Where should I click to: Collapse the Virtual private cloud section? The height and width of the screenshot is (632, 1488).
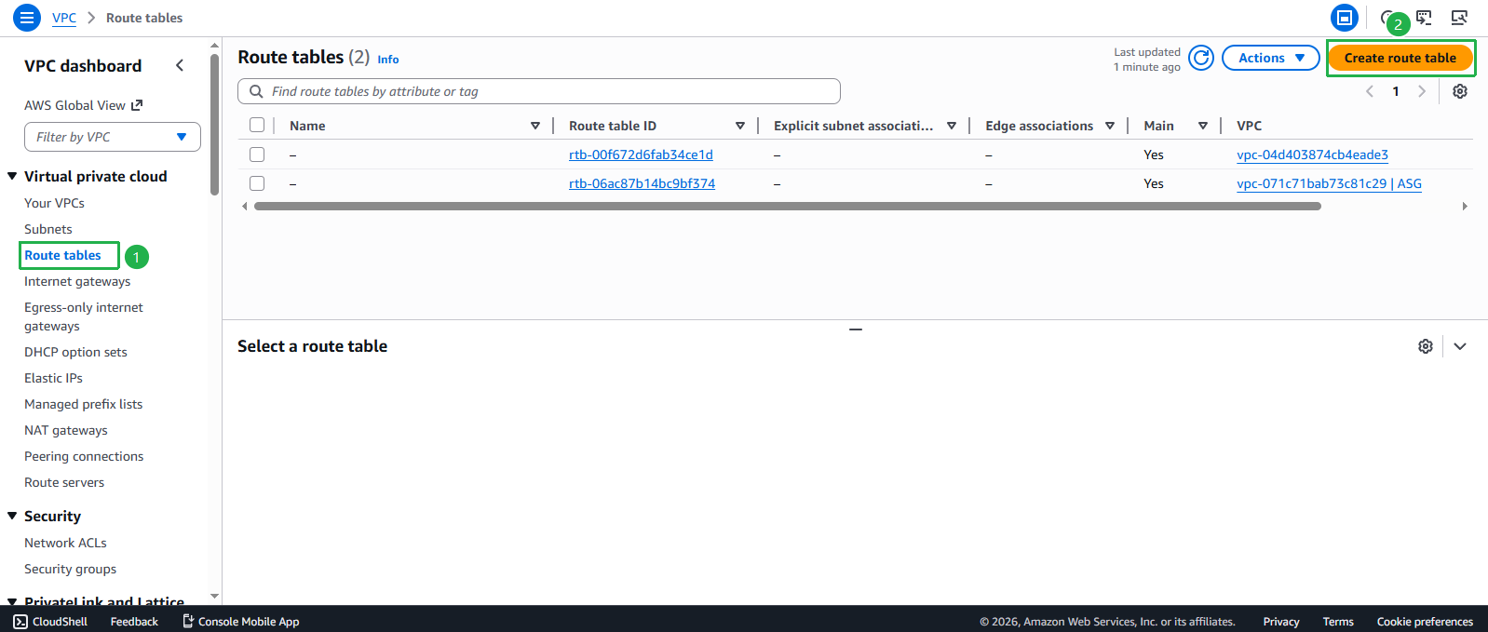tap(12, 176)
